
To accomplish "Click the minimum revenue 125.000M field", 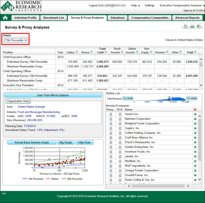I will tap(128, 98).
